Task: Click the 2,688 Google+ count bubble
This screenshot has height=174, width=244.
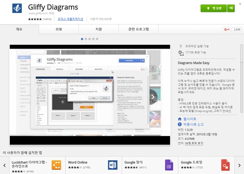Action: tap(237, 29)
